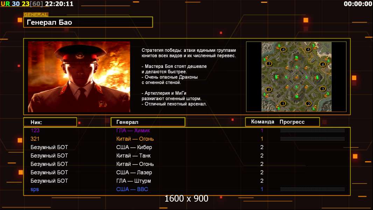Select 'ГЛА — Химик' general entry
Image resolution: width=373 pixels, height=210 pixels.
tap(133, 131)
